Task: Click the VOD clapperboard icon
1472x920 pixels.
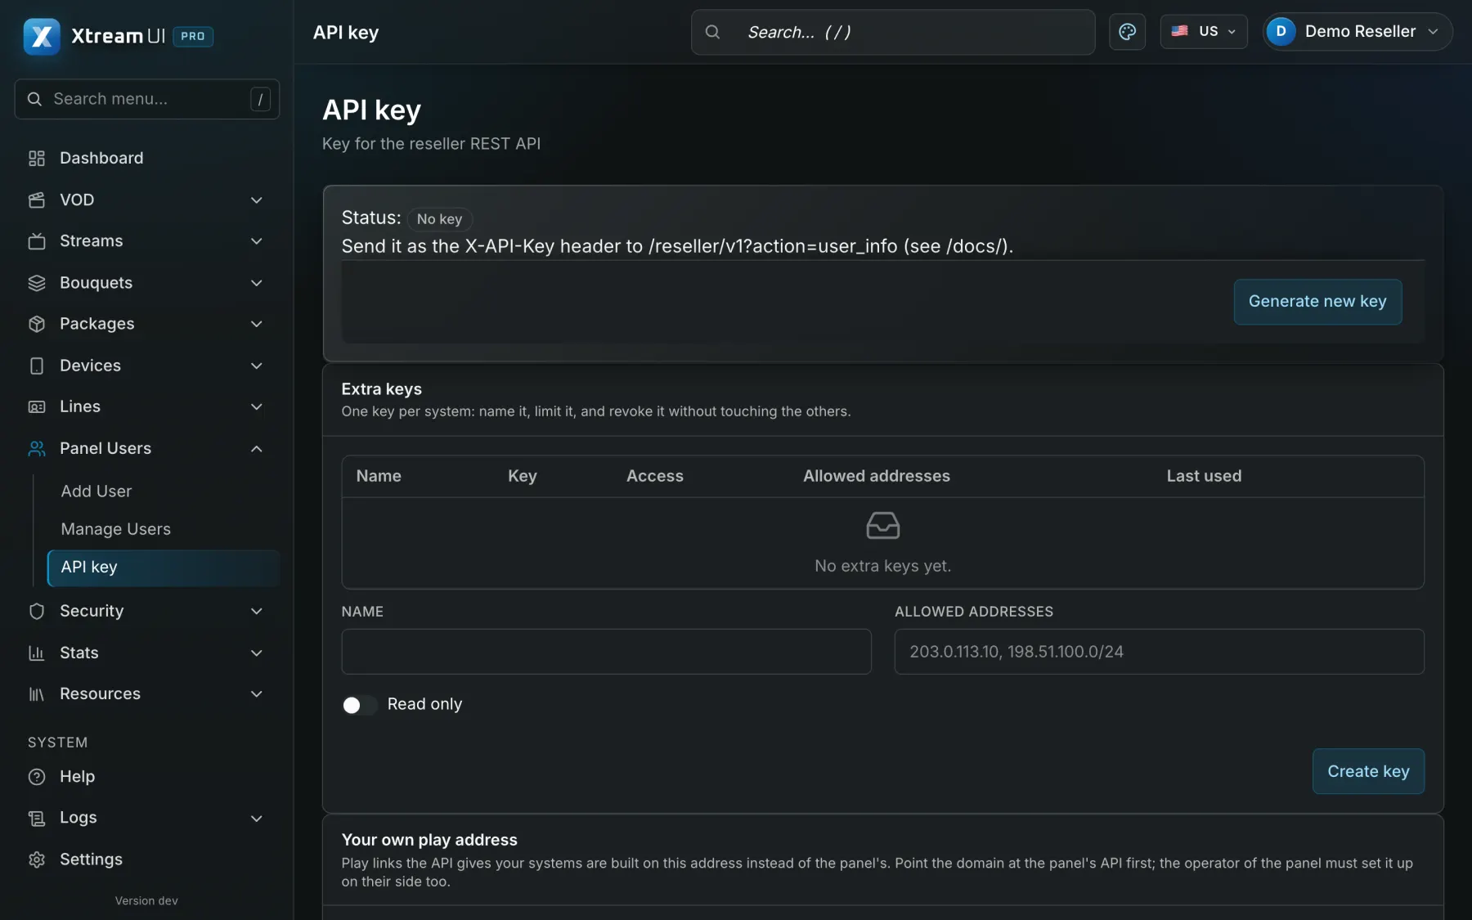Action: (x=37, y=200)
